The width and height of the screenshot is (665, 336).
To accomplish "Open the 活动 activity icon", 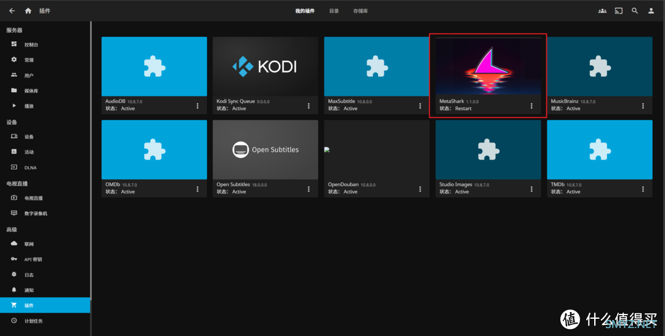I will coord(14,152).
